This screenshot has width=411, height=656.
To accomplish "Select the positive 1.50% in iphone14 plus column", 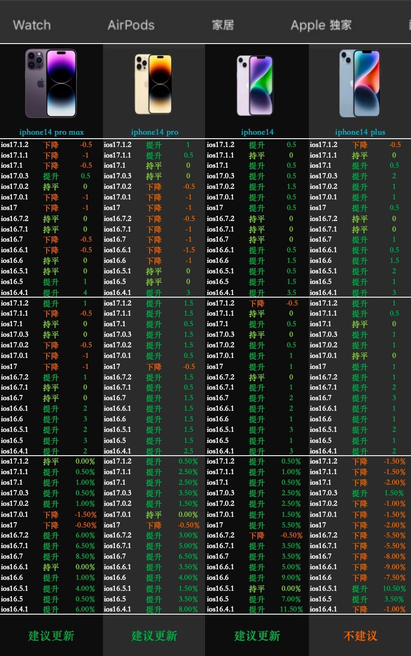I will point(394,493).
